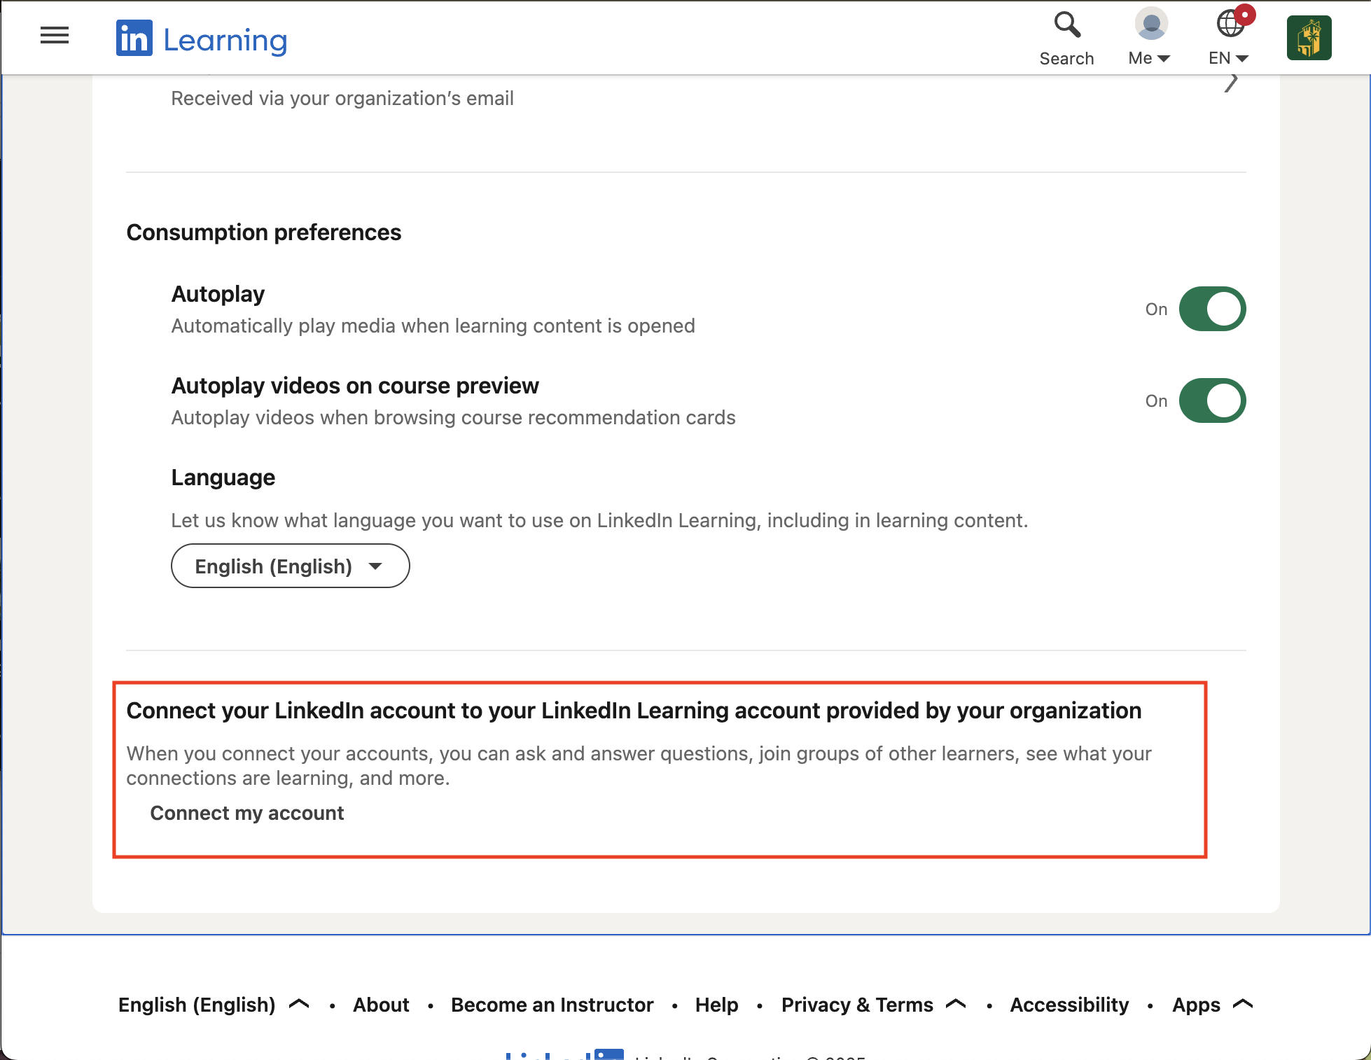Open the English (English) language dropdown
1371x1060 pixels.
[290, 566]
